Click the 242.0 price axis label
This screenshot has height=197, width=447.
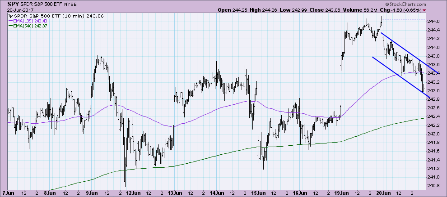(x=433, y=134)
